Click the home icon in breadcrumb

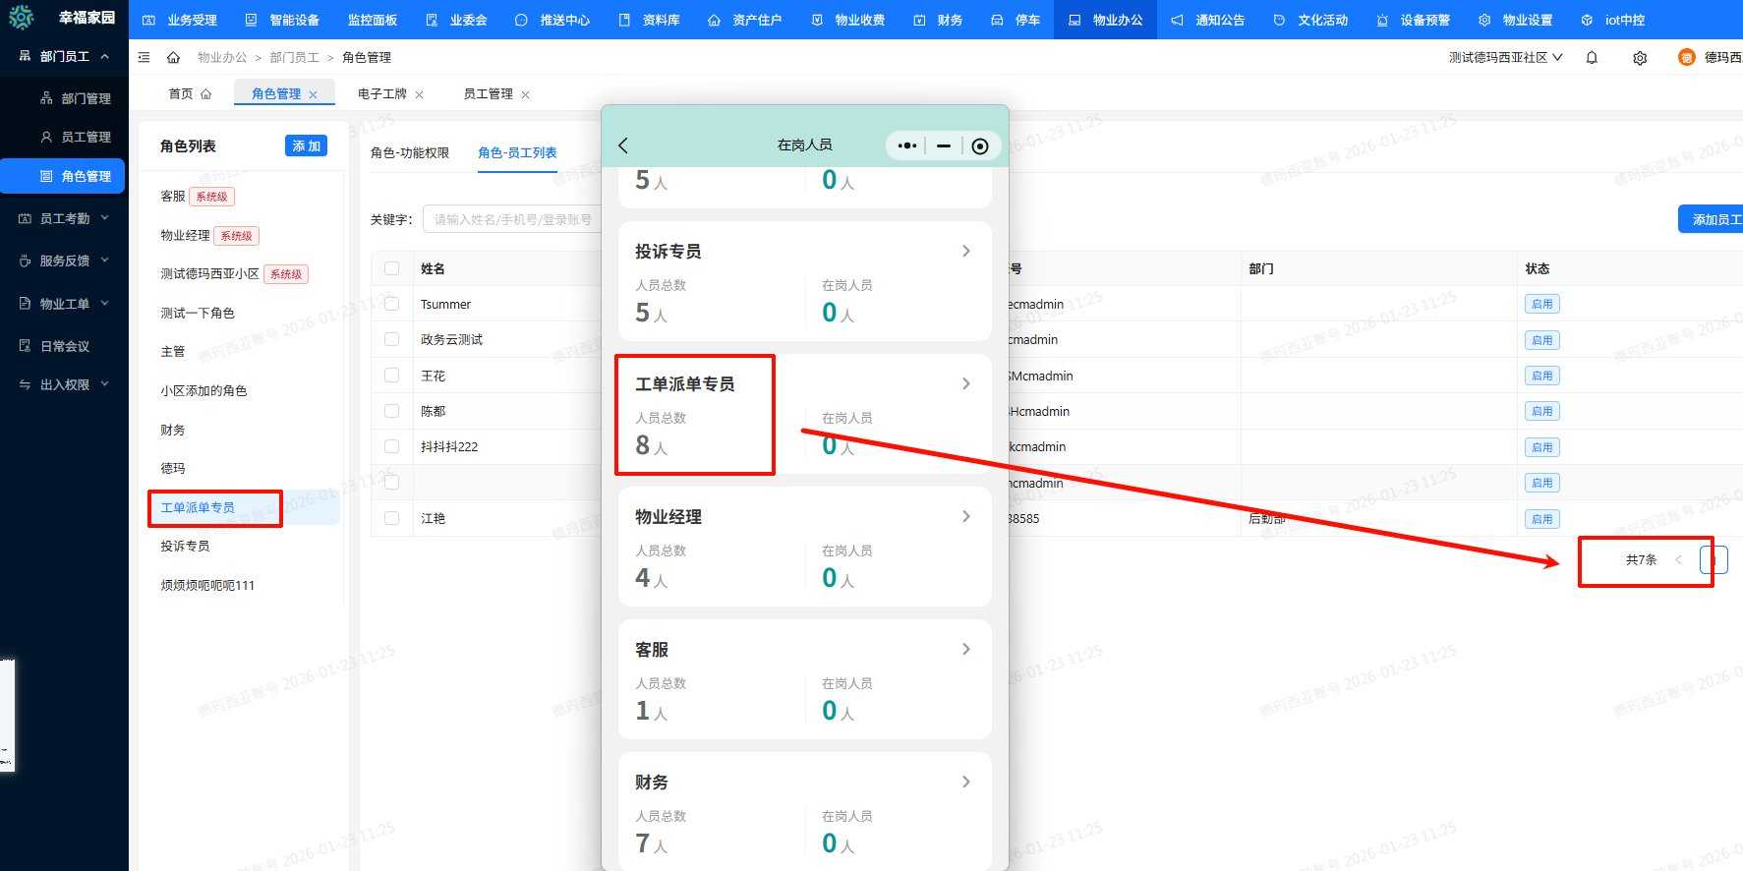coord(173,58)
